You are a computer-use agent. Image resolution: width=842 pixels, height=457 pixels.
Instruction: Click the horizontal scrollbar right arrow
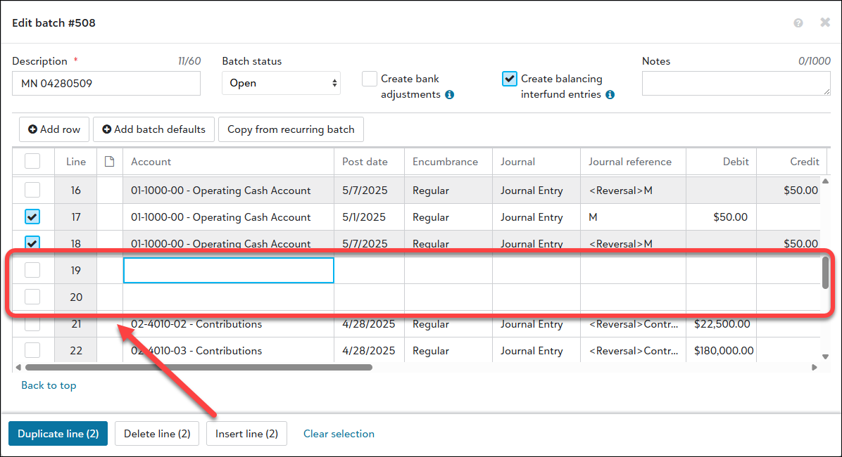(815, 368)
